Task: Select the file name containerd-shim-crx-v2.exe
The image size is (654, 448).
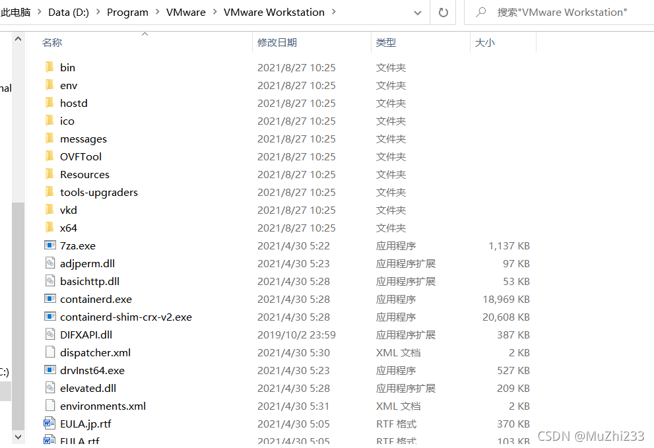Action: pos(126,317)
